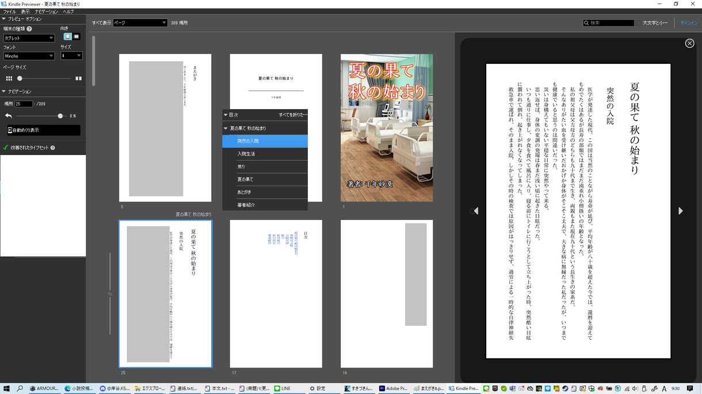Click 自動めくり表示 auto-flip button

pyautogui.click(x=44, y=130)
